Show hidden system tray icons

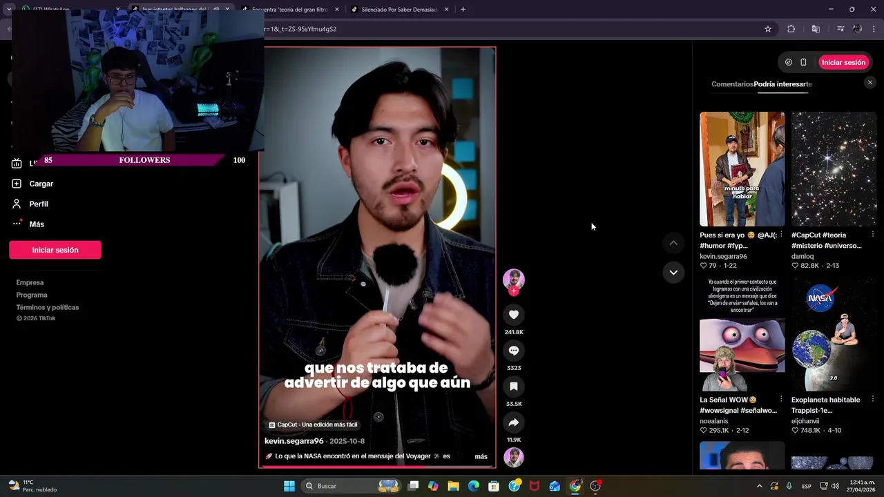759,486
